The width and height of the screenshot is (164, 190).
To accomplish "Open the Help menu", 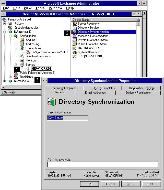I will click(70, 8).
